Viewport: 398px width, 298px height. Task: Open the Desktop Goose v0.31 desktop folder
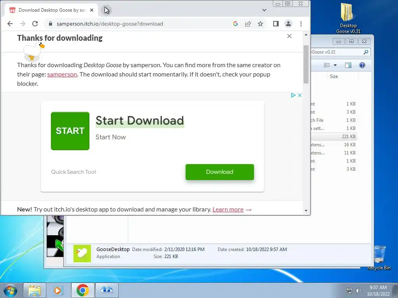(348, 18)
